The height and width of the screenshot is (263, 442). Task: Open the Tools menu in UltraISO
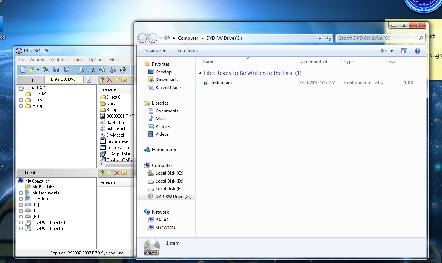tap(78, 60)
